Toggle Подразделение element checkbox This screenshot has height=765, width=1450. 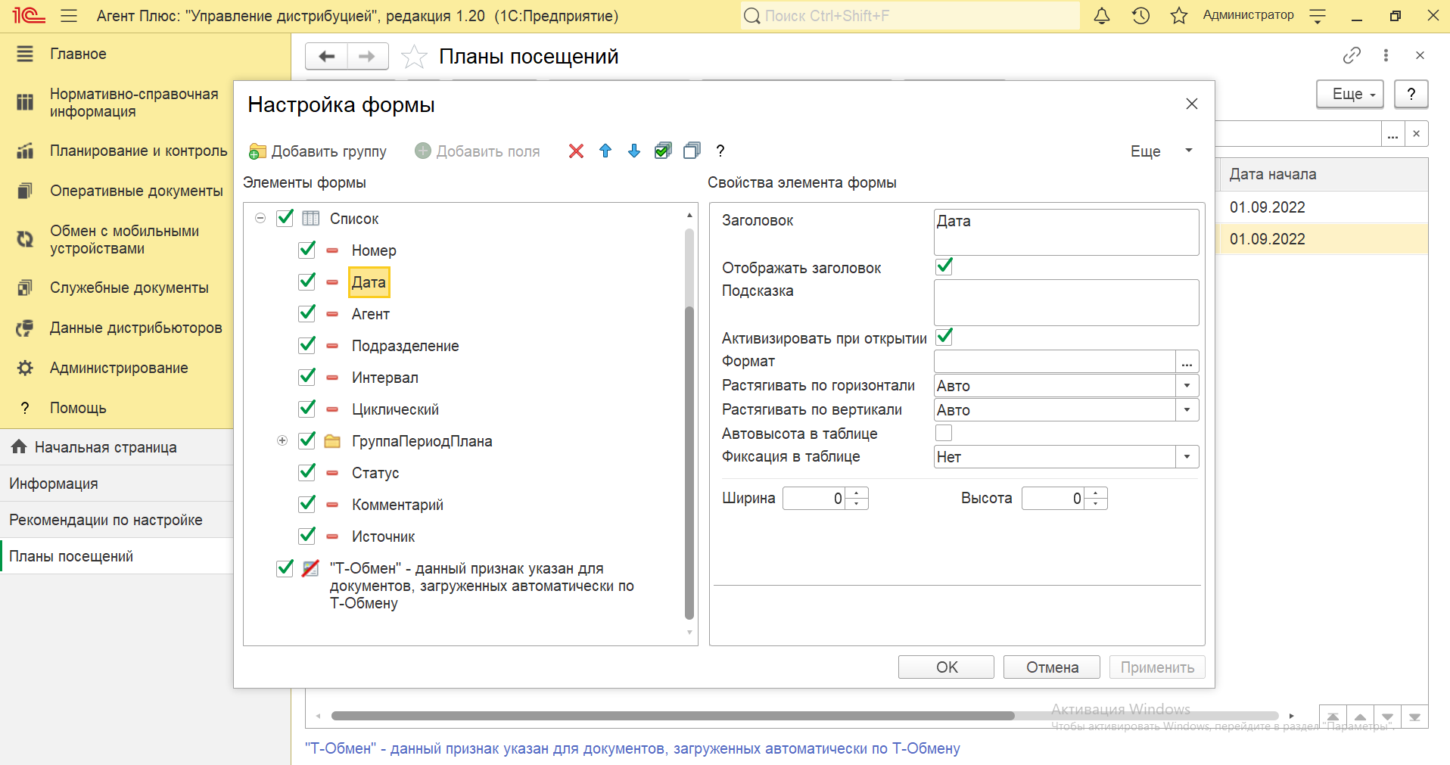(306, 345)
